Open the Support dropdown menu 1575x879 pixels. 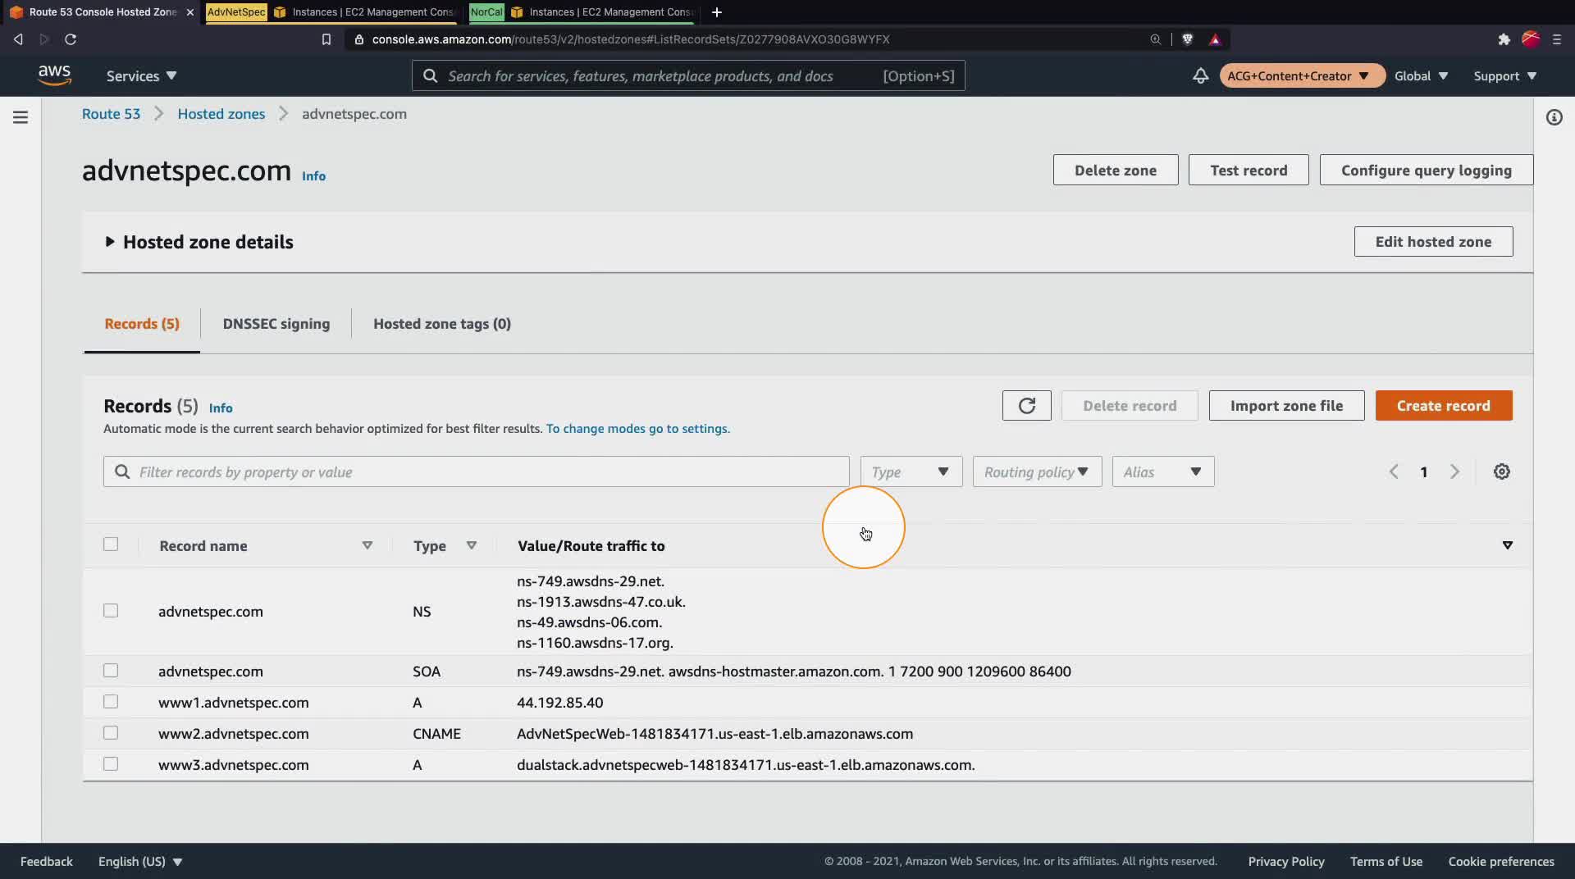(1504, 75)
